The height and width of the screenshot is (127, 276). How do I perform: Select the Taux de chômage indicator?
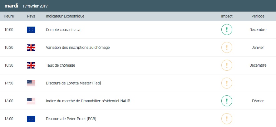(60, 65)
